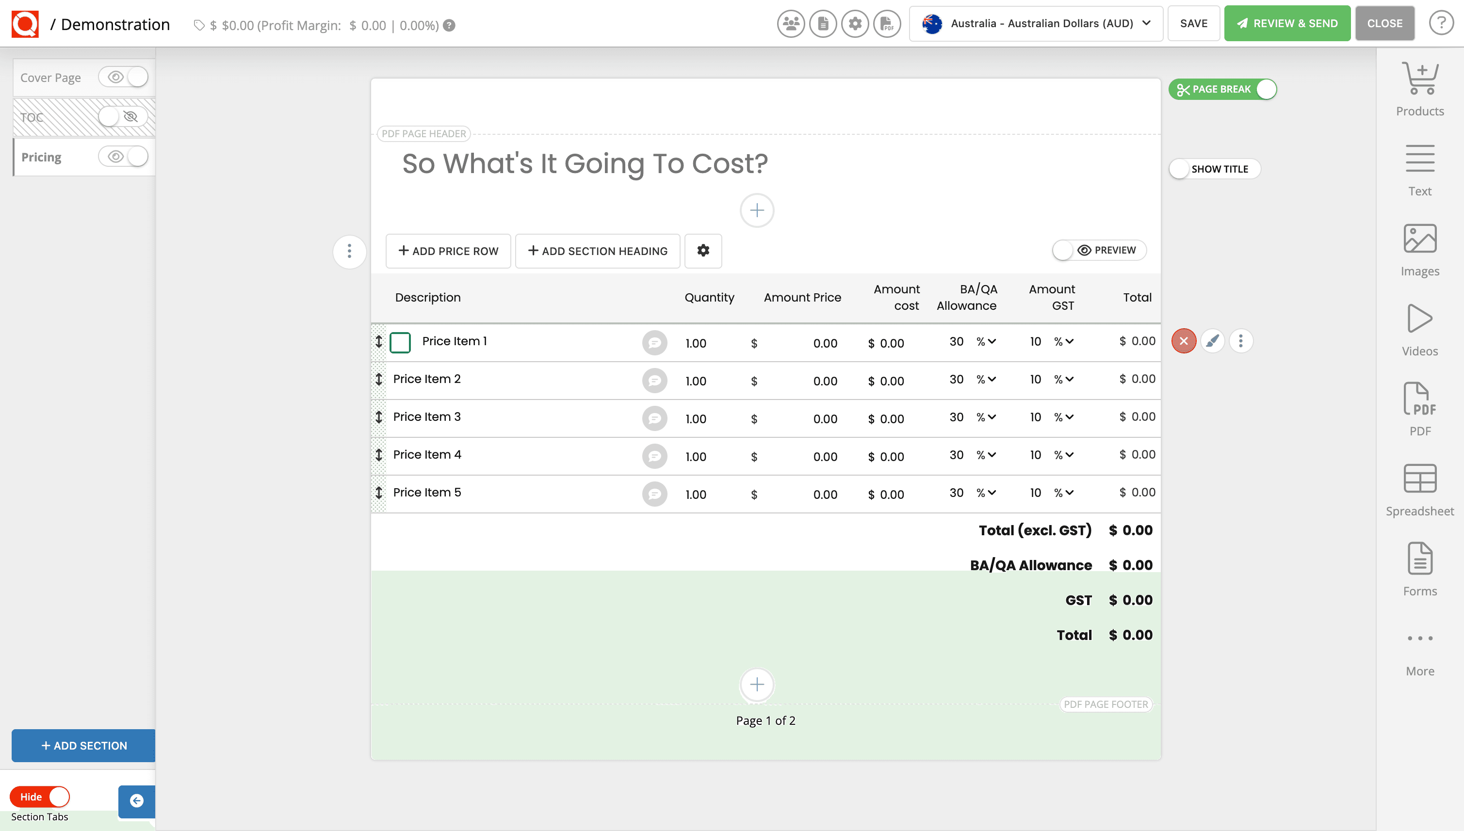Click the paint brush styling icon beside Price Item 1
This screenshot has height=831, width=1464.
[x=1212, y=341]
